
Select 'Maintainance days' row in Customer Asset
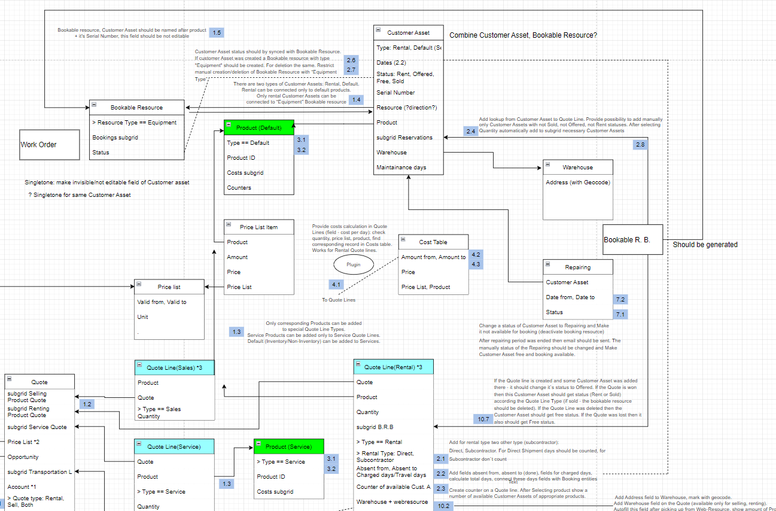coord(409,168)
